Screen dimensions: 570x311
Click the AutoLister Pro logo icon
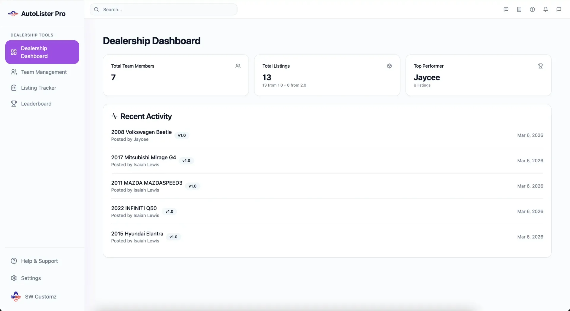[x=13, y=14]
